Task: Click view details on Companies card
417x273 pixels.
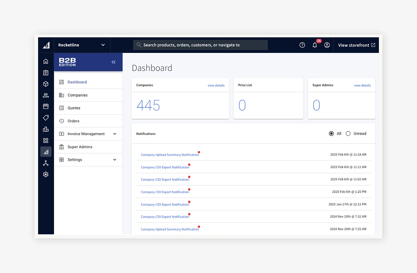Action: [x=216, y=85]
